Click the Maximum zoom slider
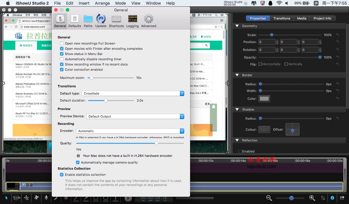This screenshot has height=204, width=349. click(x=110, y=78)
